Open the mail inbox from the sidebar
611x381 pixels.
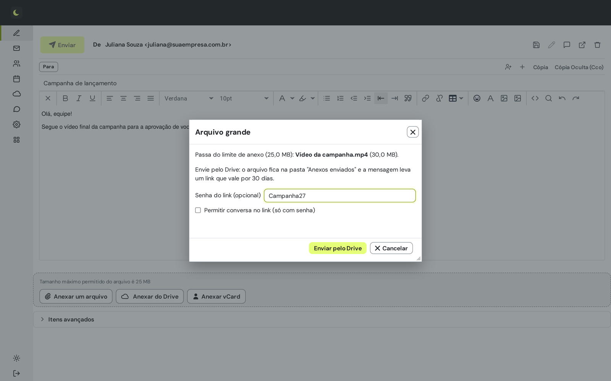[16, 48]
